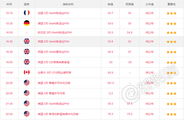184x120 pixels.
Task: Click the US flag in the 营建许可月率 row
Action: [27, 93]
